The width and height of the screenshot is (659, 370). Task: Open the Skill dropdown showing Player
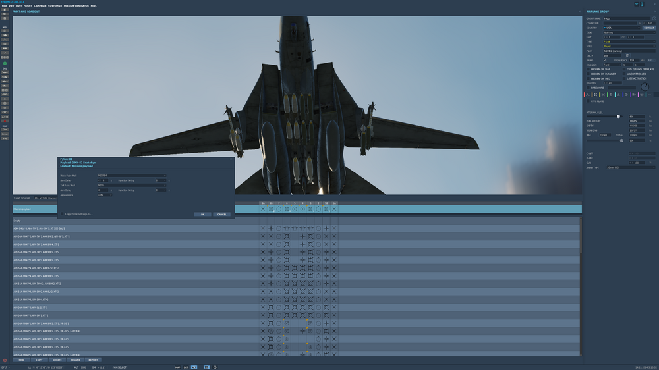pos(629,46)
